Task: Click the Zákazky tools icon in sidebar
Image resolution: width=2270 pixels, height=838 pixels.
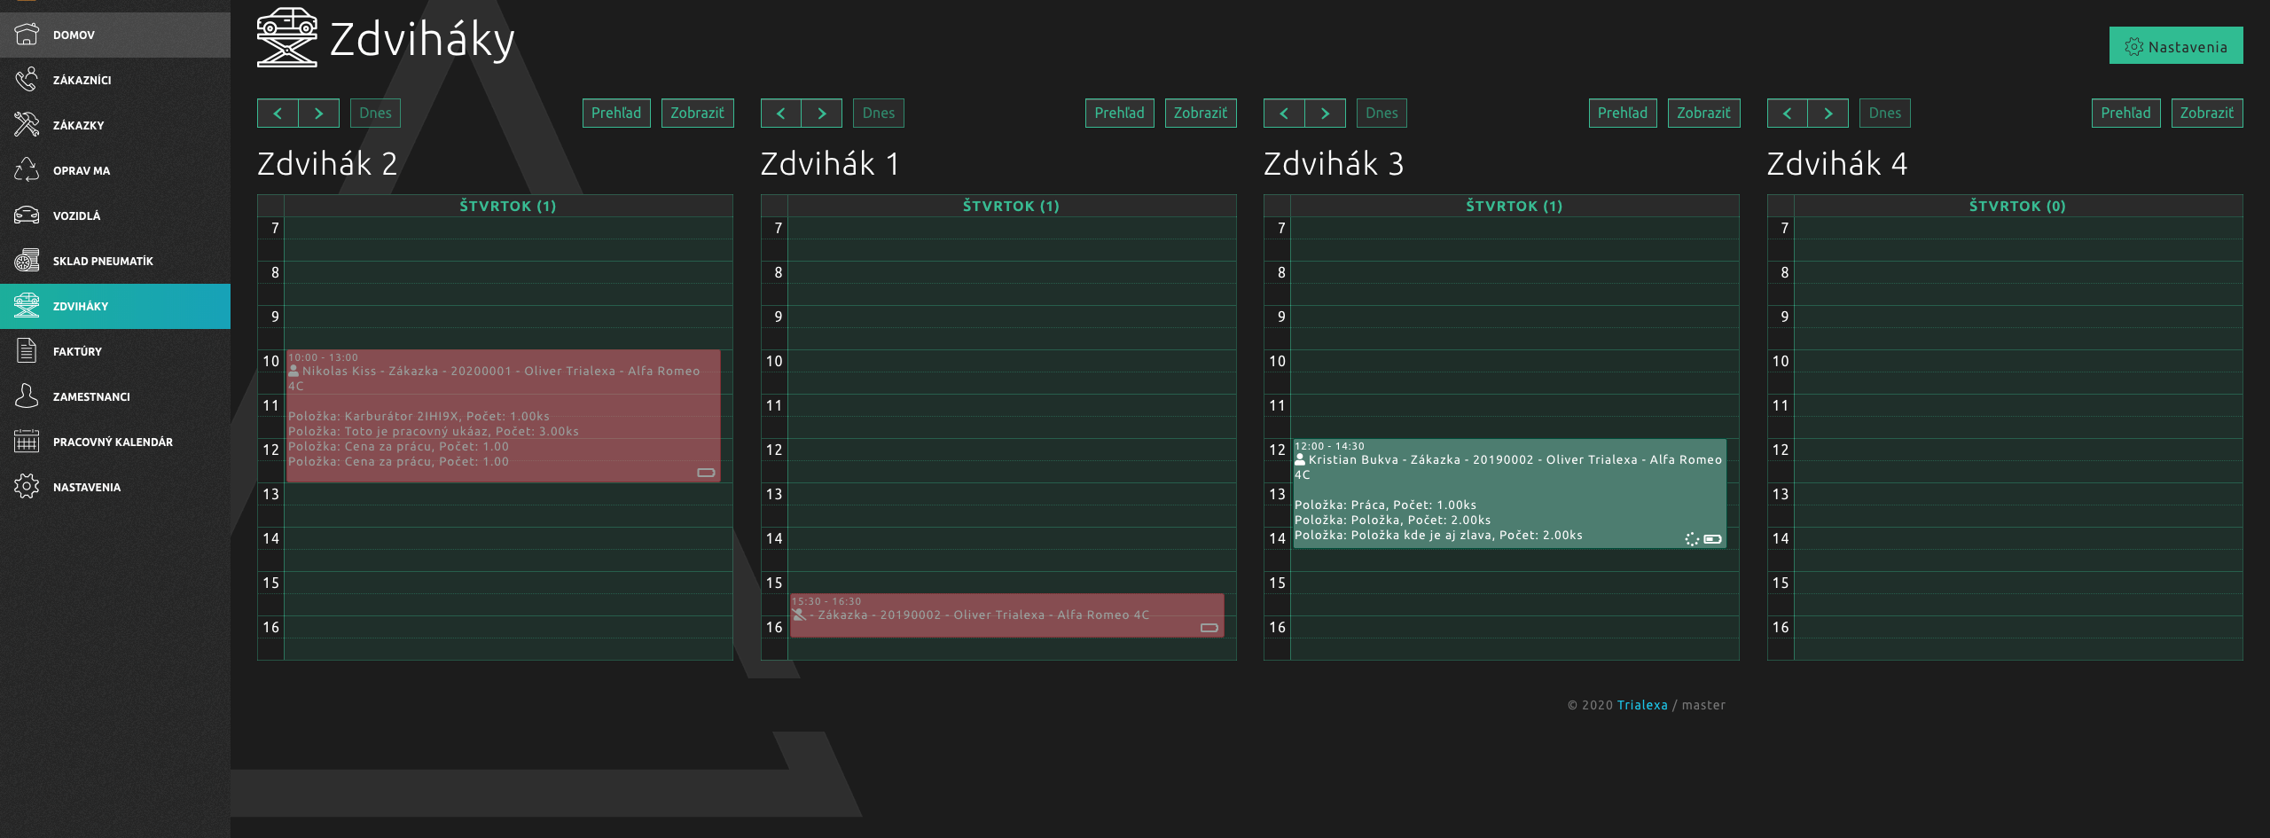Action: click(x=27, y=125)
